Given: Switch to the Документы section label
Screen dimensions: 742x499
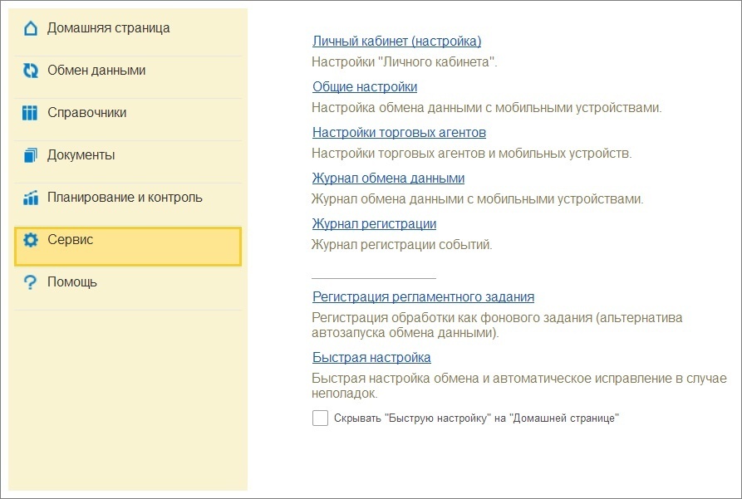Looking at the screenshot, I should [x=81, y=155].
